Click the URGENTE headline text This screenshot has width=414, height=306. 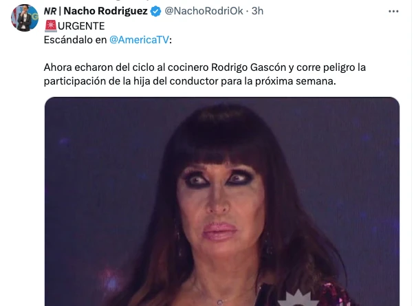pyautogui.click(x=81, y=26)
